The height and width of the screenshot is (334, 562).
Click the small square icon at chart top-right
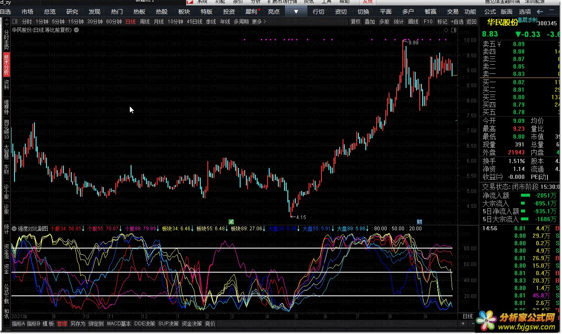click(x=453, y=30)
